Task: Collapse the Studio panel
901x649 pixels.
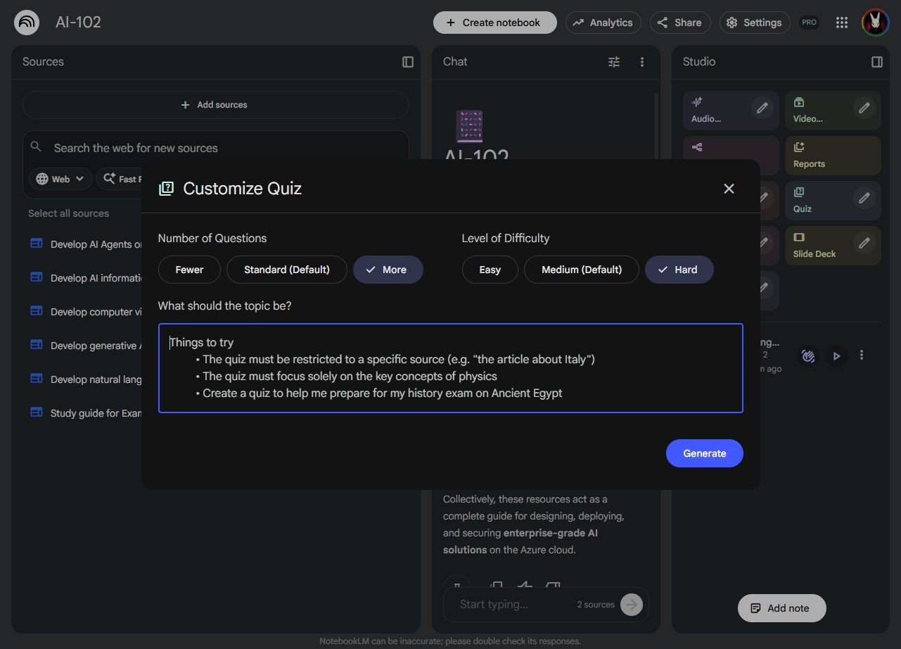Action: (877, 62)
